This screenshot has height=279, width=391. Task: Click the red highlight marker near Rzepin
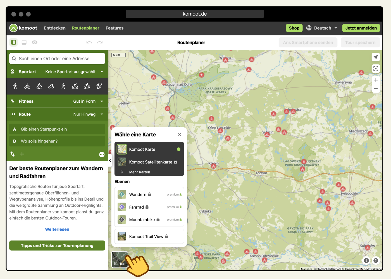coord(214,166)
